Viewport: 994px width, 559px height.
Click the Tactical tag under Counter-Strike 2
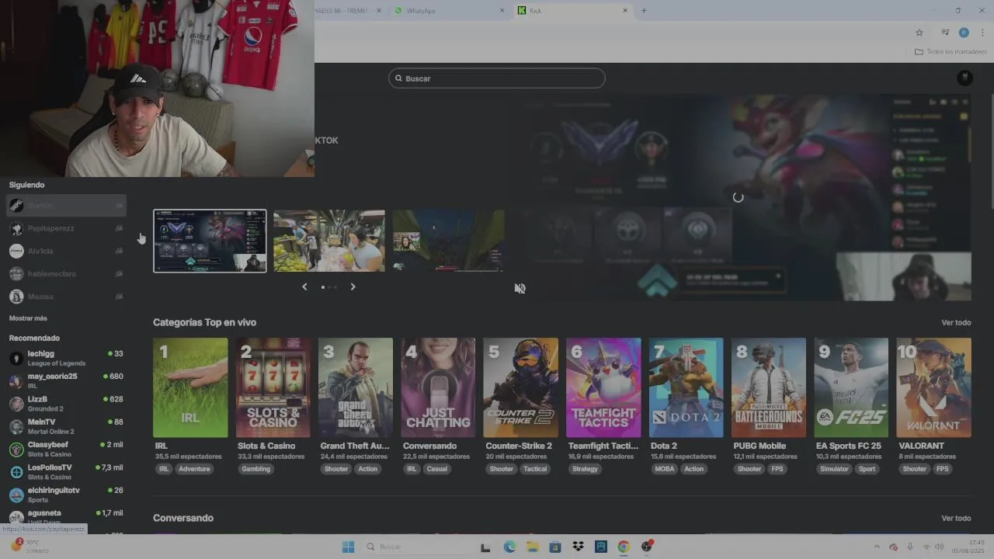click(x=535, y=469)
